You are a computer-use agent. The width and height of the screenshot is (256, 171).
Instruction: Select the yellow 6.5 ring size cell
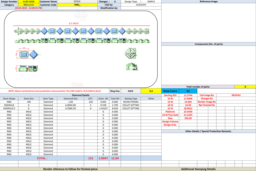point(151,91)
